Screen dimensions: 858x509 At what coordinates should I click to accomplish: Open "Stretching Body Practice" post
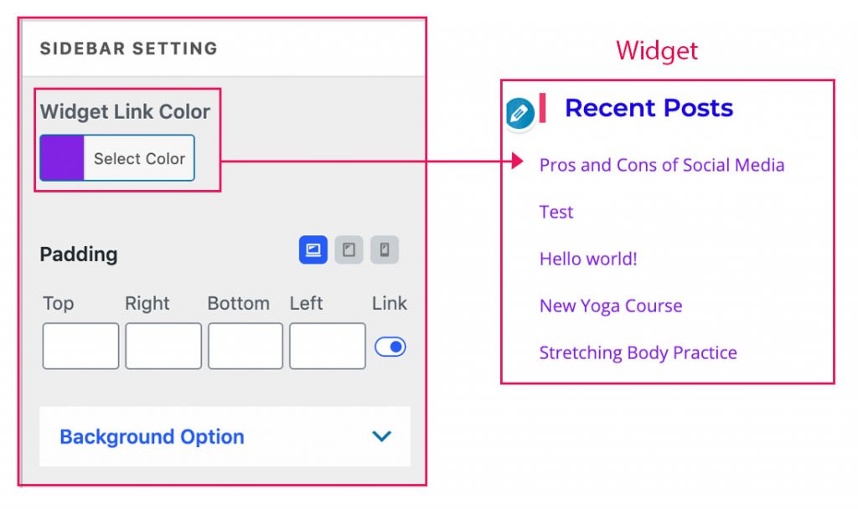[x=638, y=352]
